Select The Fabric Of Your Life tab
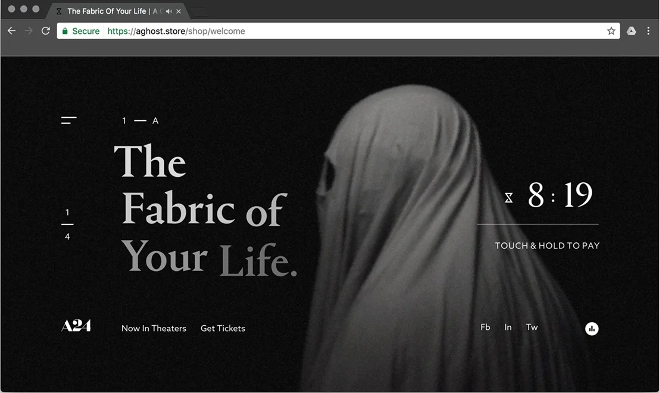Viewport: 659px width, 393px height. (x=118, y=11)
